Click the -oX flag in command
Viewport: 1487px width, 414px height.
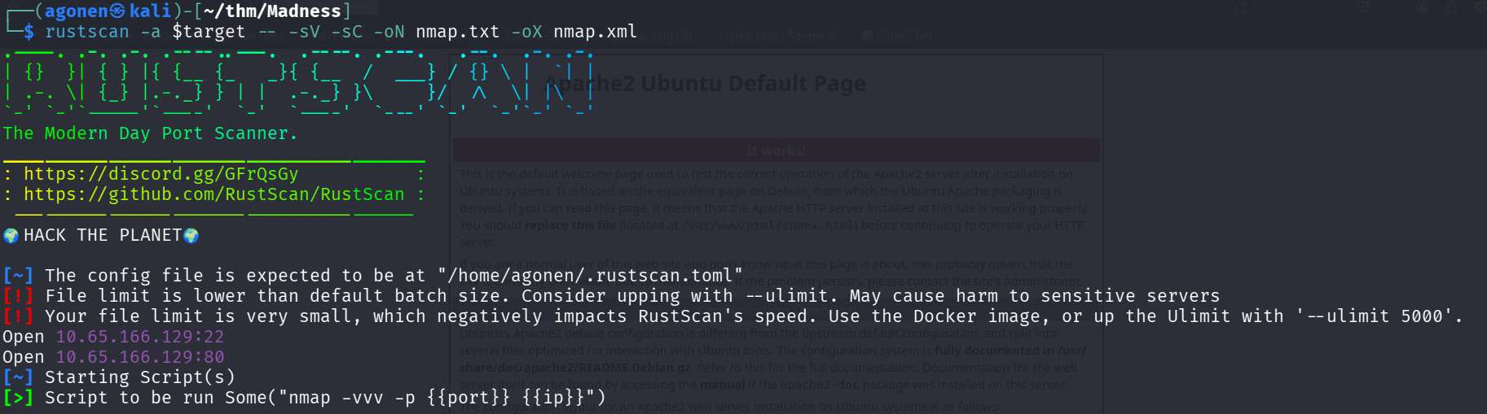[x=526, y=32]
